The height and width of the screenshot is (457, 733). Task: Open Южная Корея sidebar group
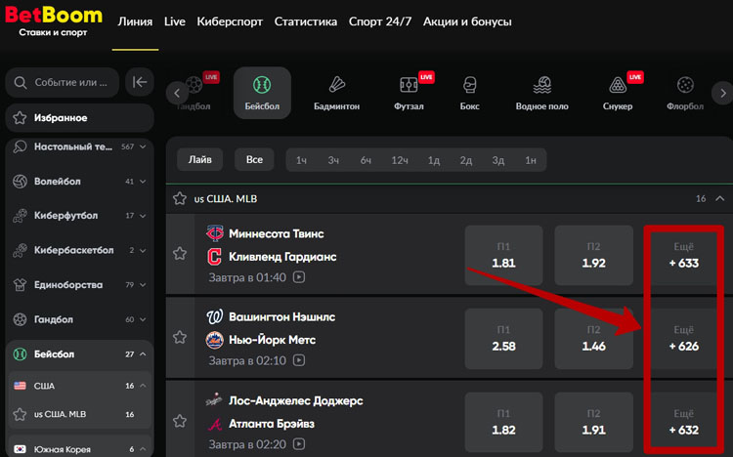(79, 448)
